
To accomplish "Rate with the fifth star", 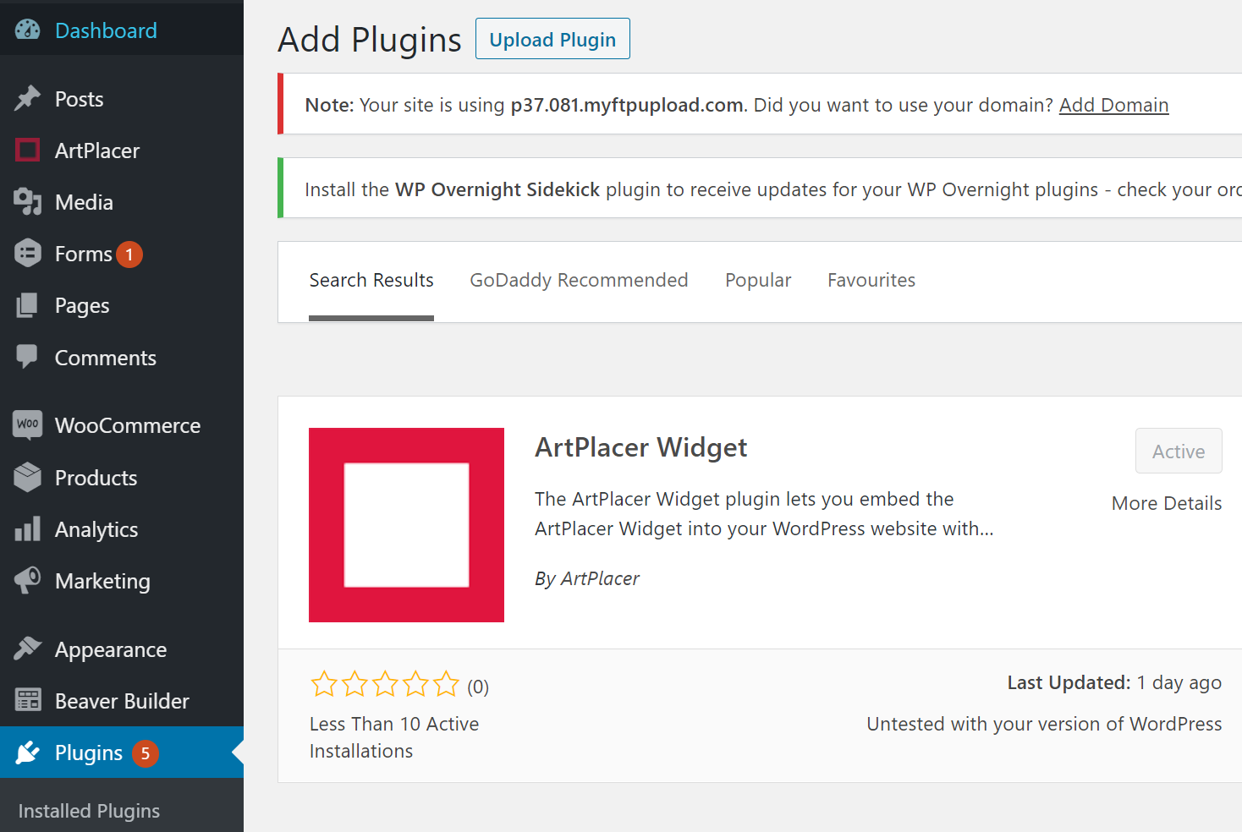I will point(446,684).
